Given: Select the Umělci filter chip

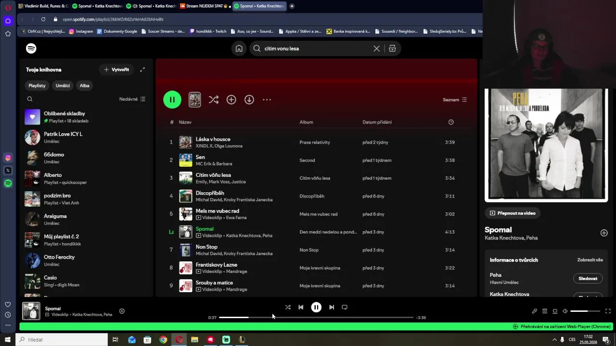Looking at the screenshot, I should coord(63,86).
